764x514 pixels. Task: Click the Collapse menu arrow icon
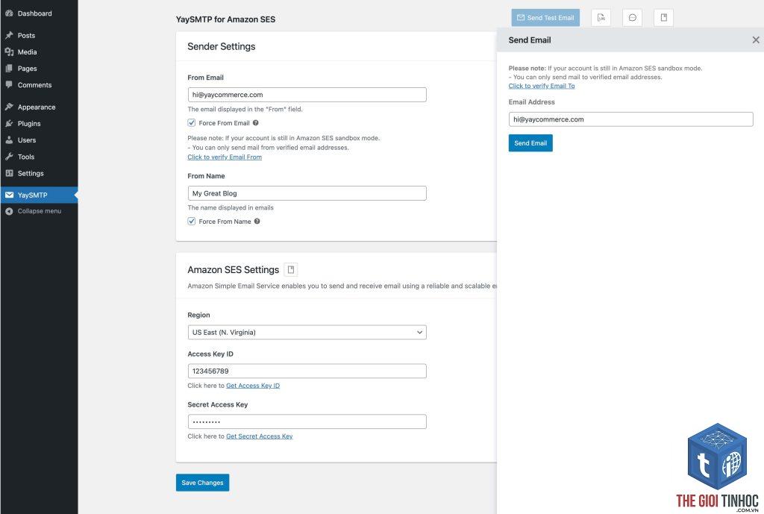[x=9, y=211]
